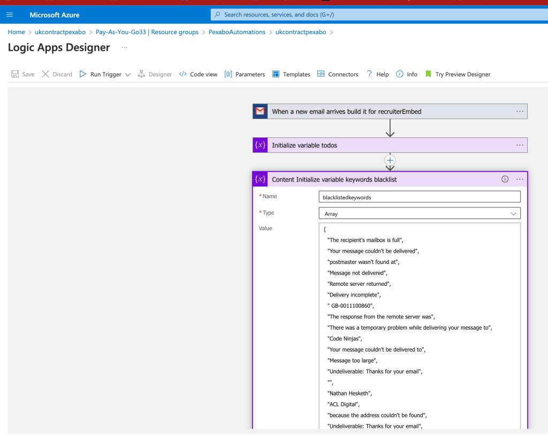Click the "ACL Digital" entry in Value

coord(344,404)
